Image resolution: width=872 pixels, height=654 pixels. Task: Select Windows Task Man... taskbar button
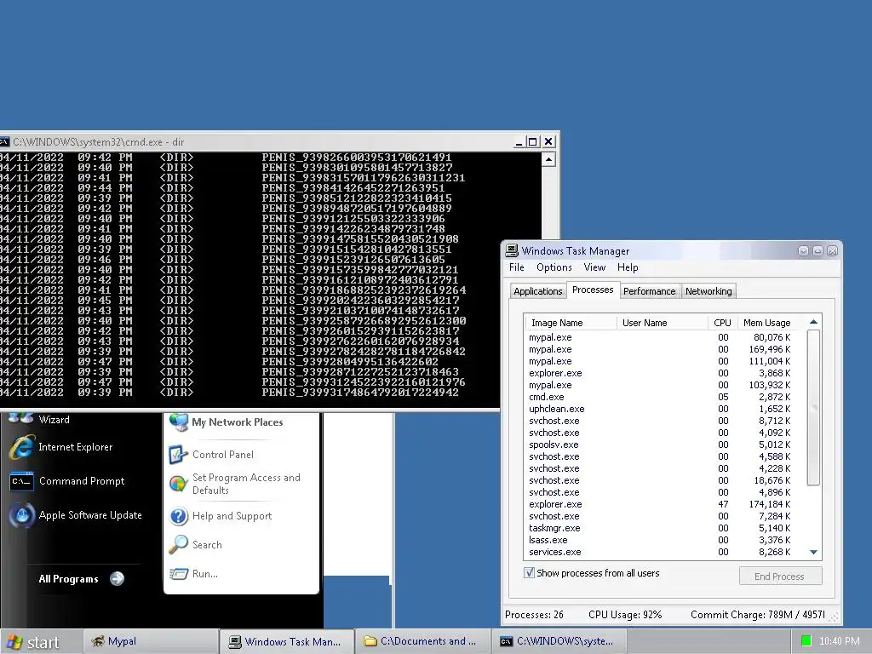click(x=287, y=641)
